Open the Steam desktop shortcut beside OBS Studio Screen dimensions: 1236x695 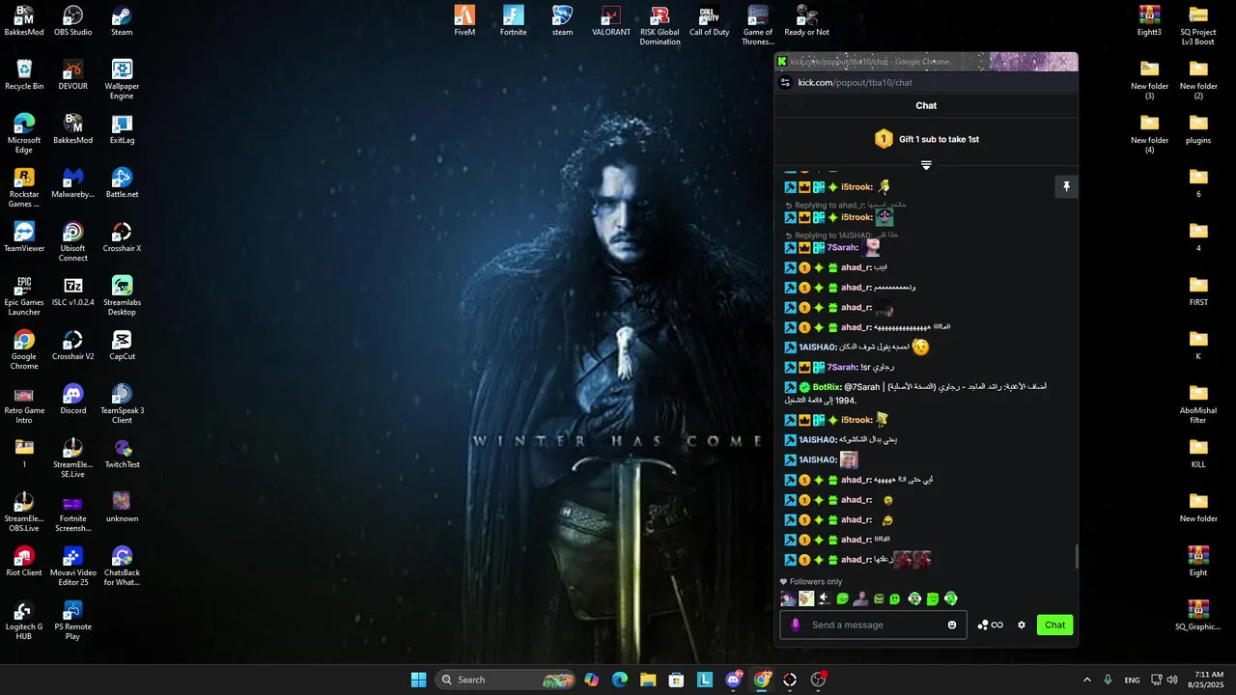[122, 20]
